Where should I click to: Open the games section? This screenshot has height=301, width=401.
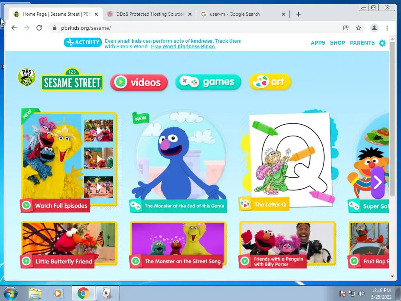208,82
